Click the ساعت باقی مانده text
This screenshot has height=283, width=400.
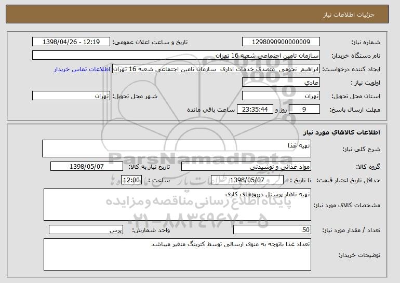tap(211, 110)
